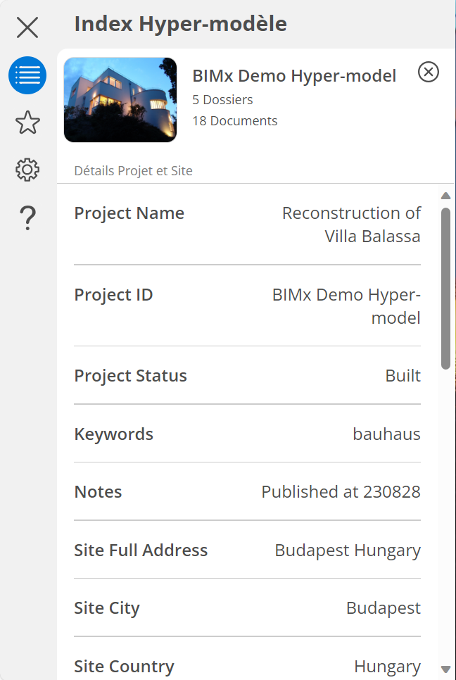Open the help question mark
This screenshot has height=680, width=456.
click(x=27, y=218)
